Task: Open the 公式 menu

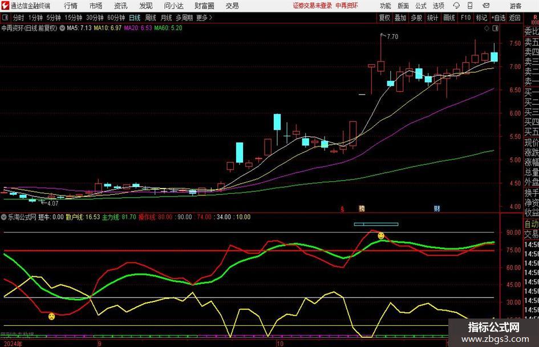Action: click(x=421, y=6)
